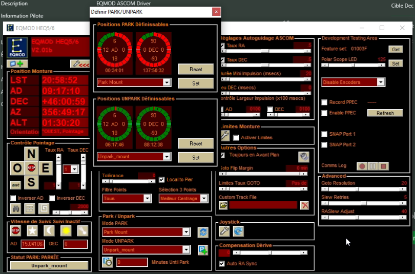Stop tracking with Vitesse de Suivi STOP icon

click(15, 231)
